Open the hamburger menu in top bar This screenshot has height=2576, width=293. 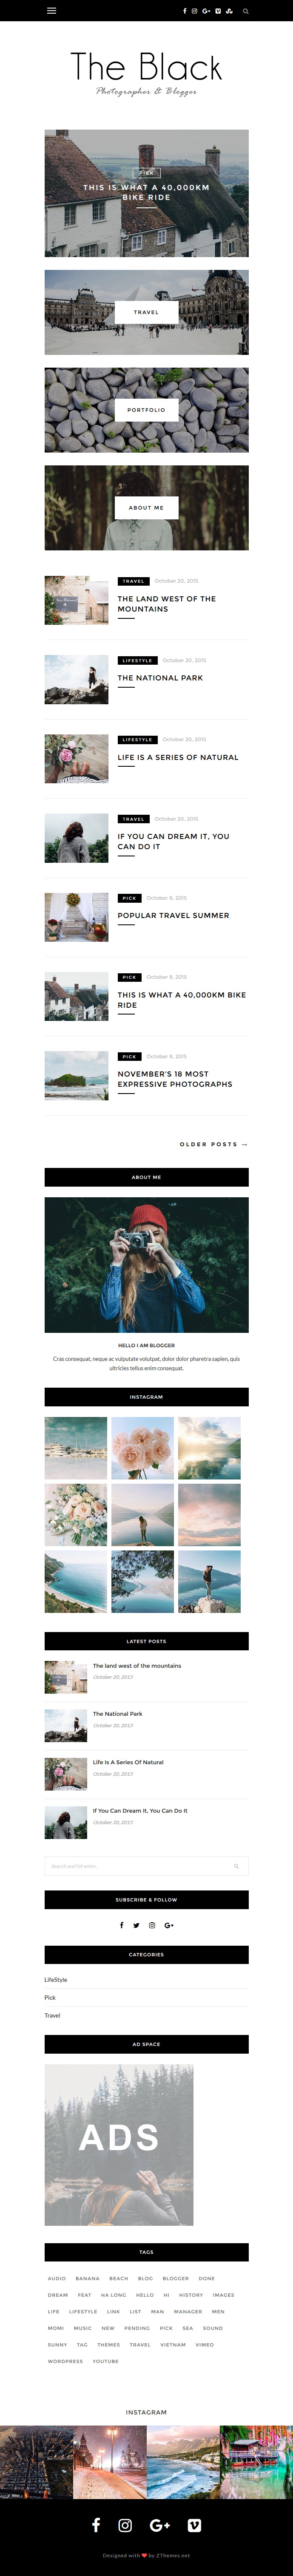click(52, 11)
